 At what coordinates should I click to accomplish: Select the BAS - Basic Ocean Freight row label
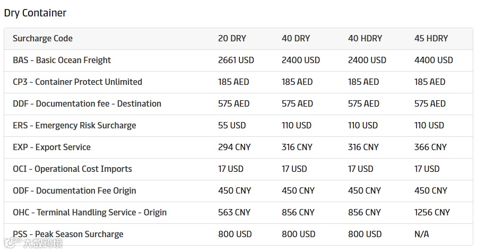click(62, 60)
